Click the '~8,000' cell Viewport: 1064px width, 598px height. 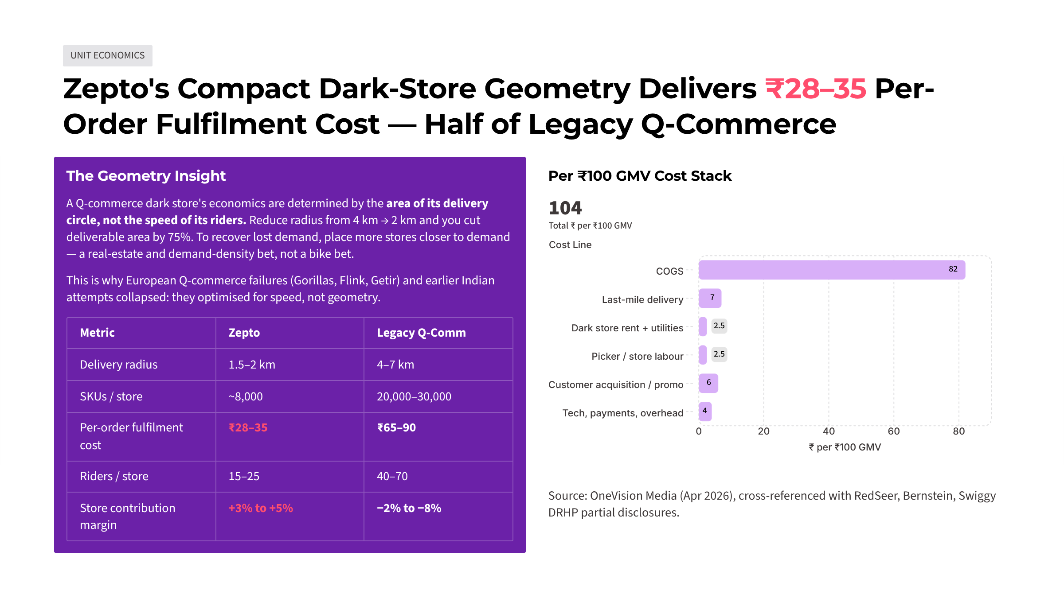pyautogui.click(x=245, y=396)
